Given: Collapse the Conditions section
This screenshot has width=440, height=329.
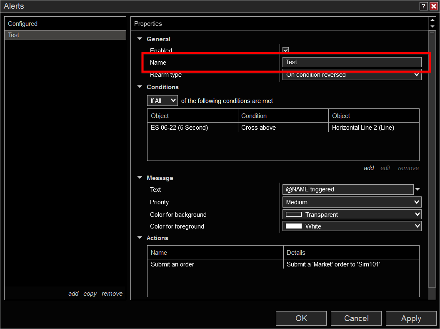Looking at the screenshot, I should [x=140, y=87].
